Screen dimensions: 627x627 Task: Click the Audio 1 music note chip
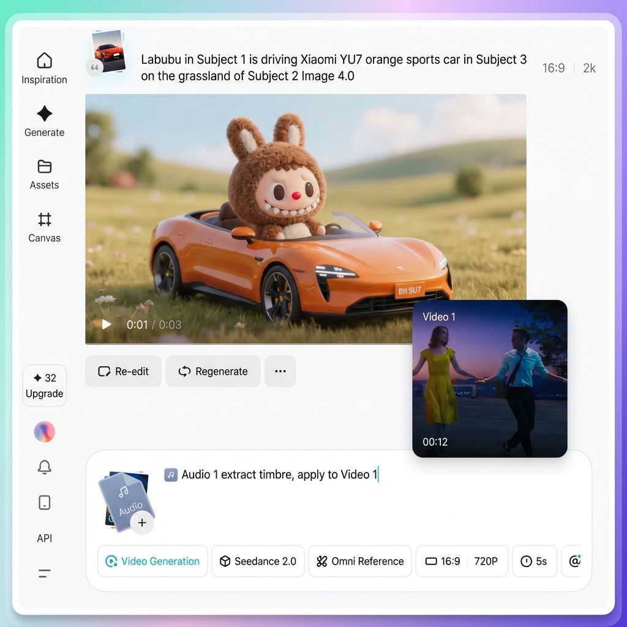point(171,475)
